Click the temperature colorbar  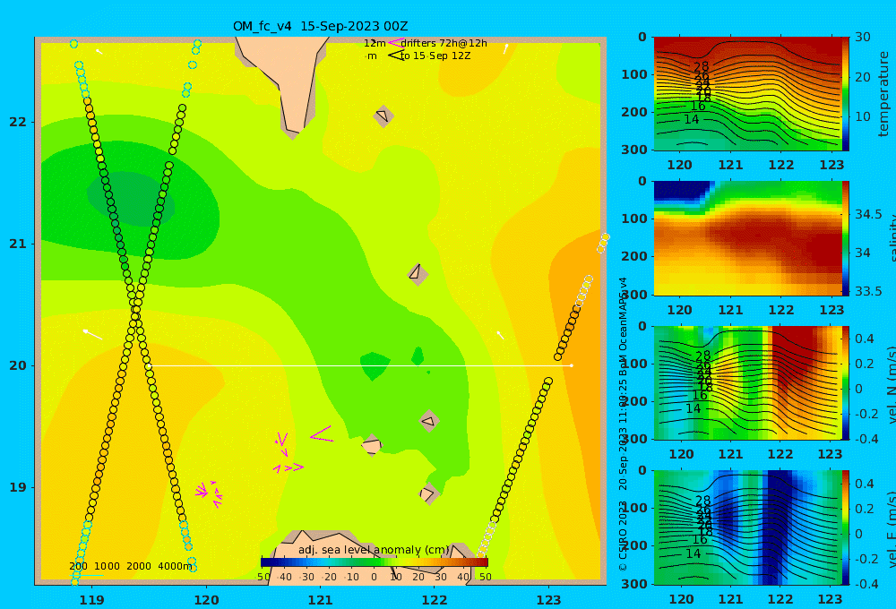(x=846, y=94)
